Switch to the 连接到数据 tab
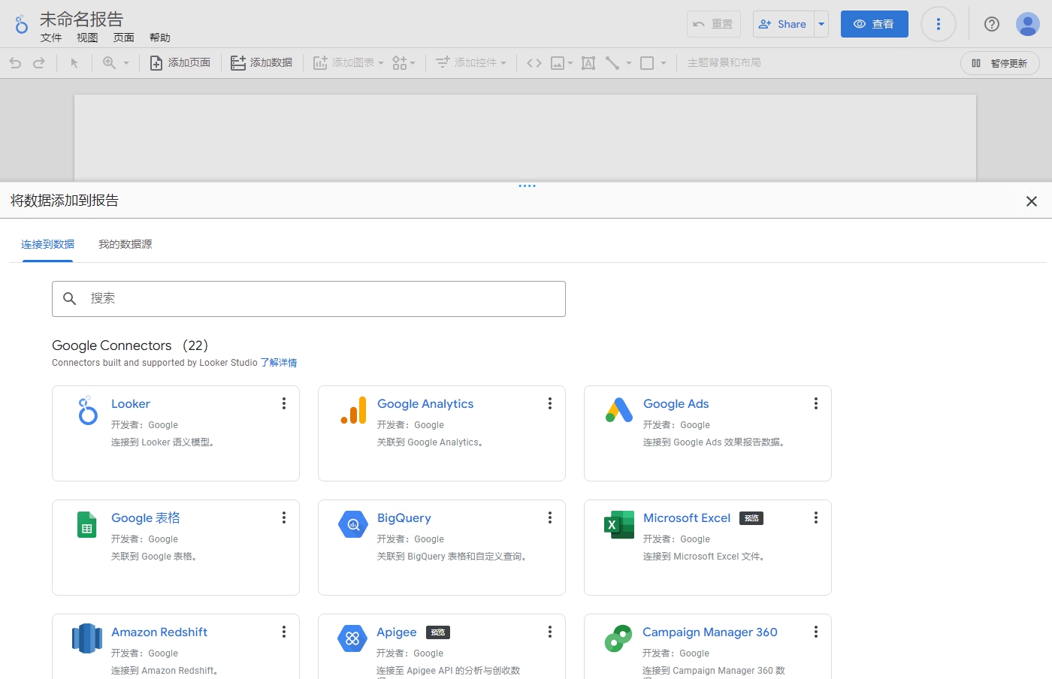 point(48,244)
